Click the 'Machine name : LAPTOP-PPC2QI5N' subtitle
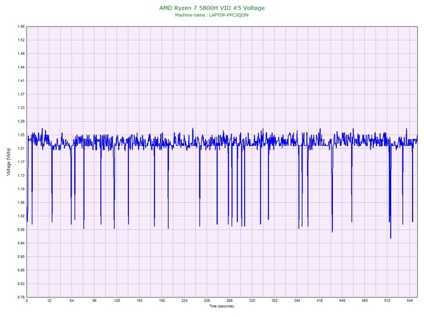424x317 pixels. pos(212,15)
